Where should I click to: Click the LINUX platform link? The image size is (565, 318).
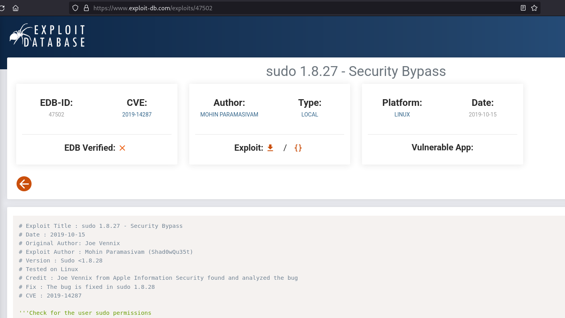(402, 115)
